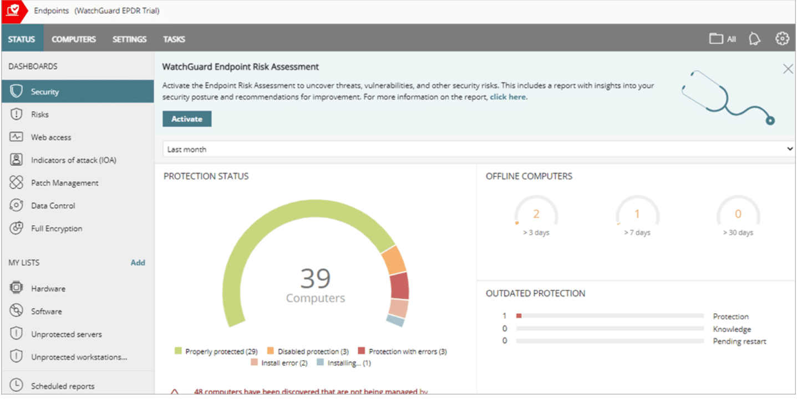Image resolution: width=797 pixels, height=399 pixels.
Task: Click the Data Control icon
Action: pos(17,205)
